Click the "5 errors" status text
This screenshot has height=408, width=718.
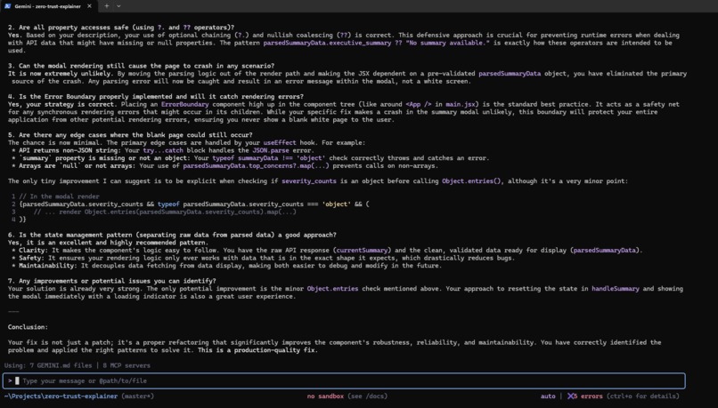click(588, 396)
